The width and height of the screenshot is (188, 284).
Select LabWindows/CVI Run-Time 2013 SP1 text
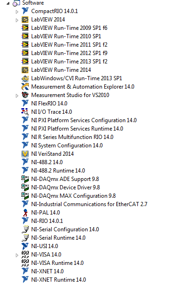(x=77, y=78)
